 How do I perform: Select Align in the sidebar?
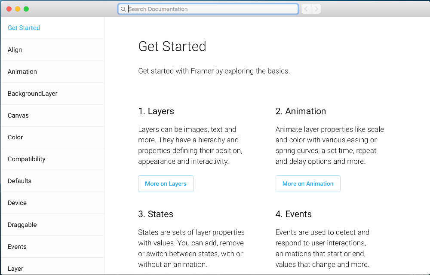(x=15, y=50)
